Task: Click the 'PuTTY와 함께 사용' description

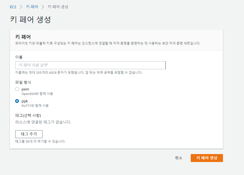Action: click(x=35, y=106)
